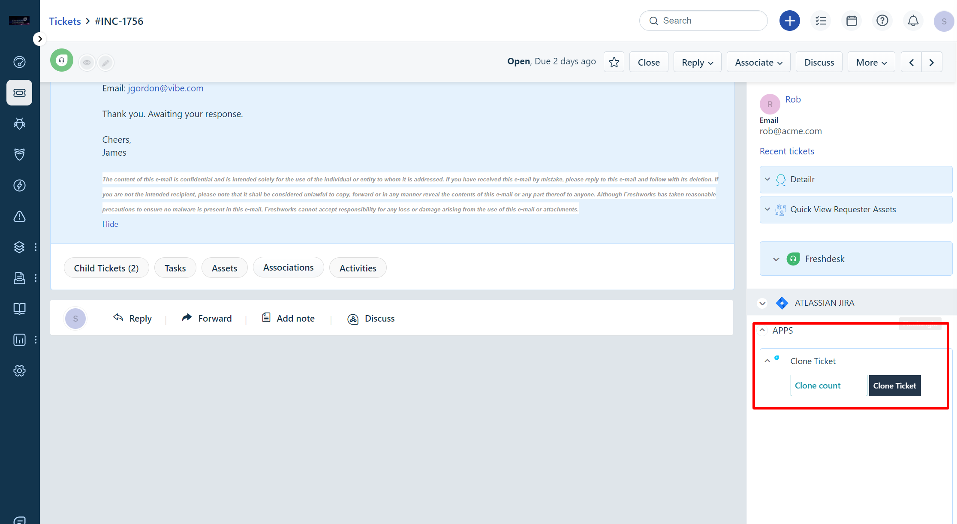Open Admin settings gear in sidebar
Viewport: 957px width, 524px height.
coord(19,370)
